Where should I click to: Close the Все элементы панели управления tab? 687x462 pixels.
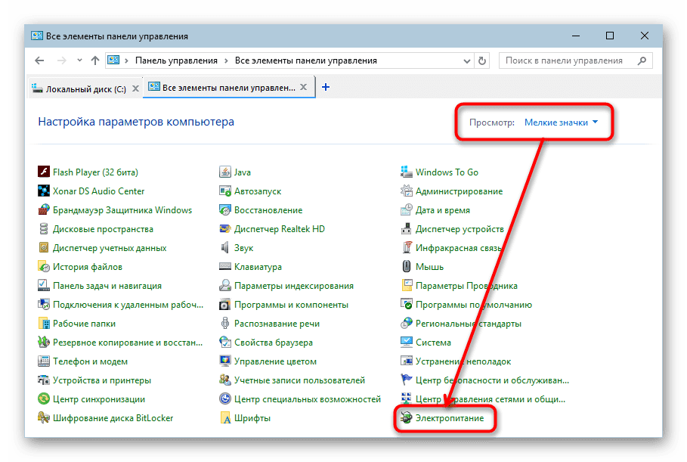coord(303,87)
